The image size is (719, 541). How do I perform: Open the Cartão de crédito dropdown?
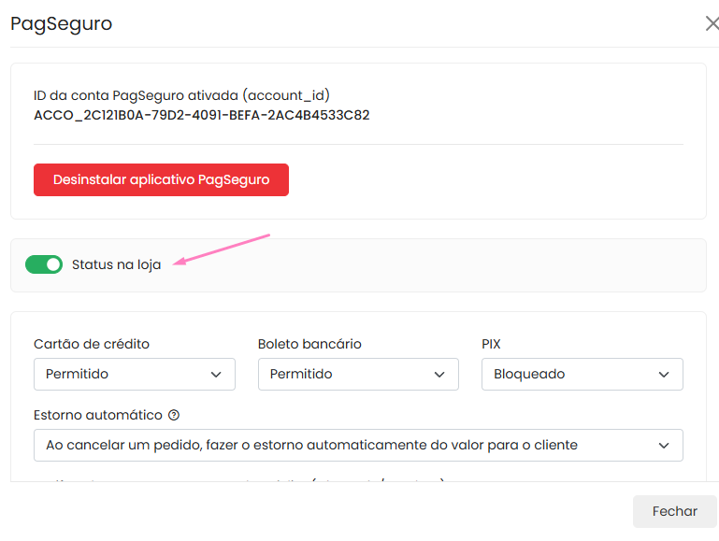[x=134, y=374]
